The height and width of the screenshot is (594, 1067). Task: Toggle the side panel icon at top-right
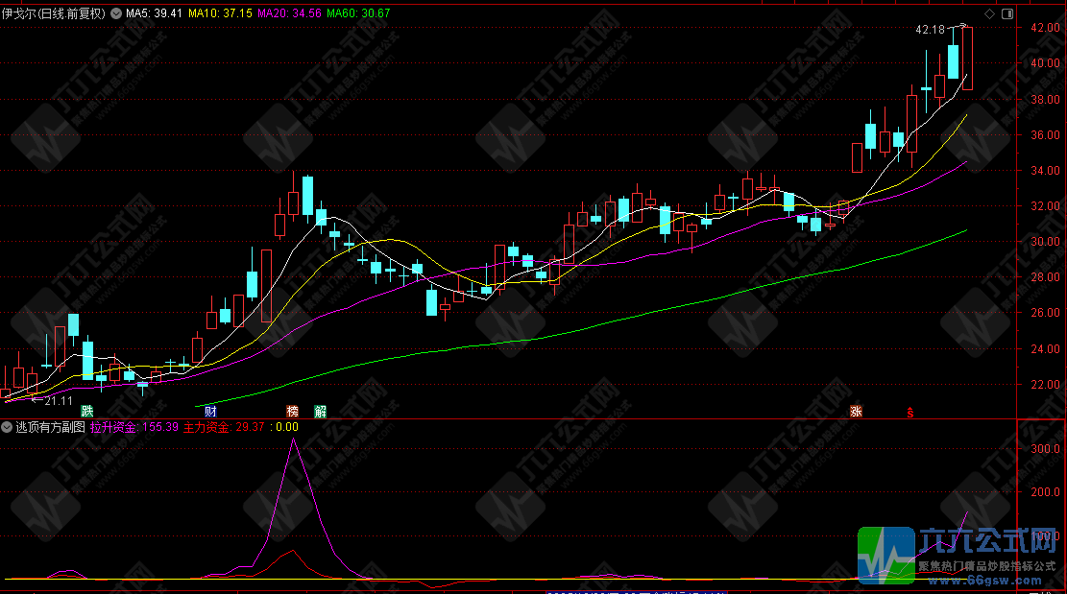(1006, 14)
